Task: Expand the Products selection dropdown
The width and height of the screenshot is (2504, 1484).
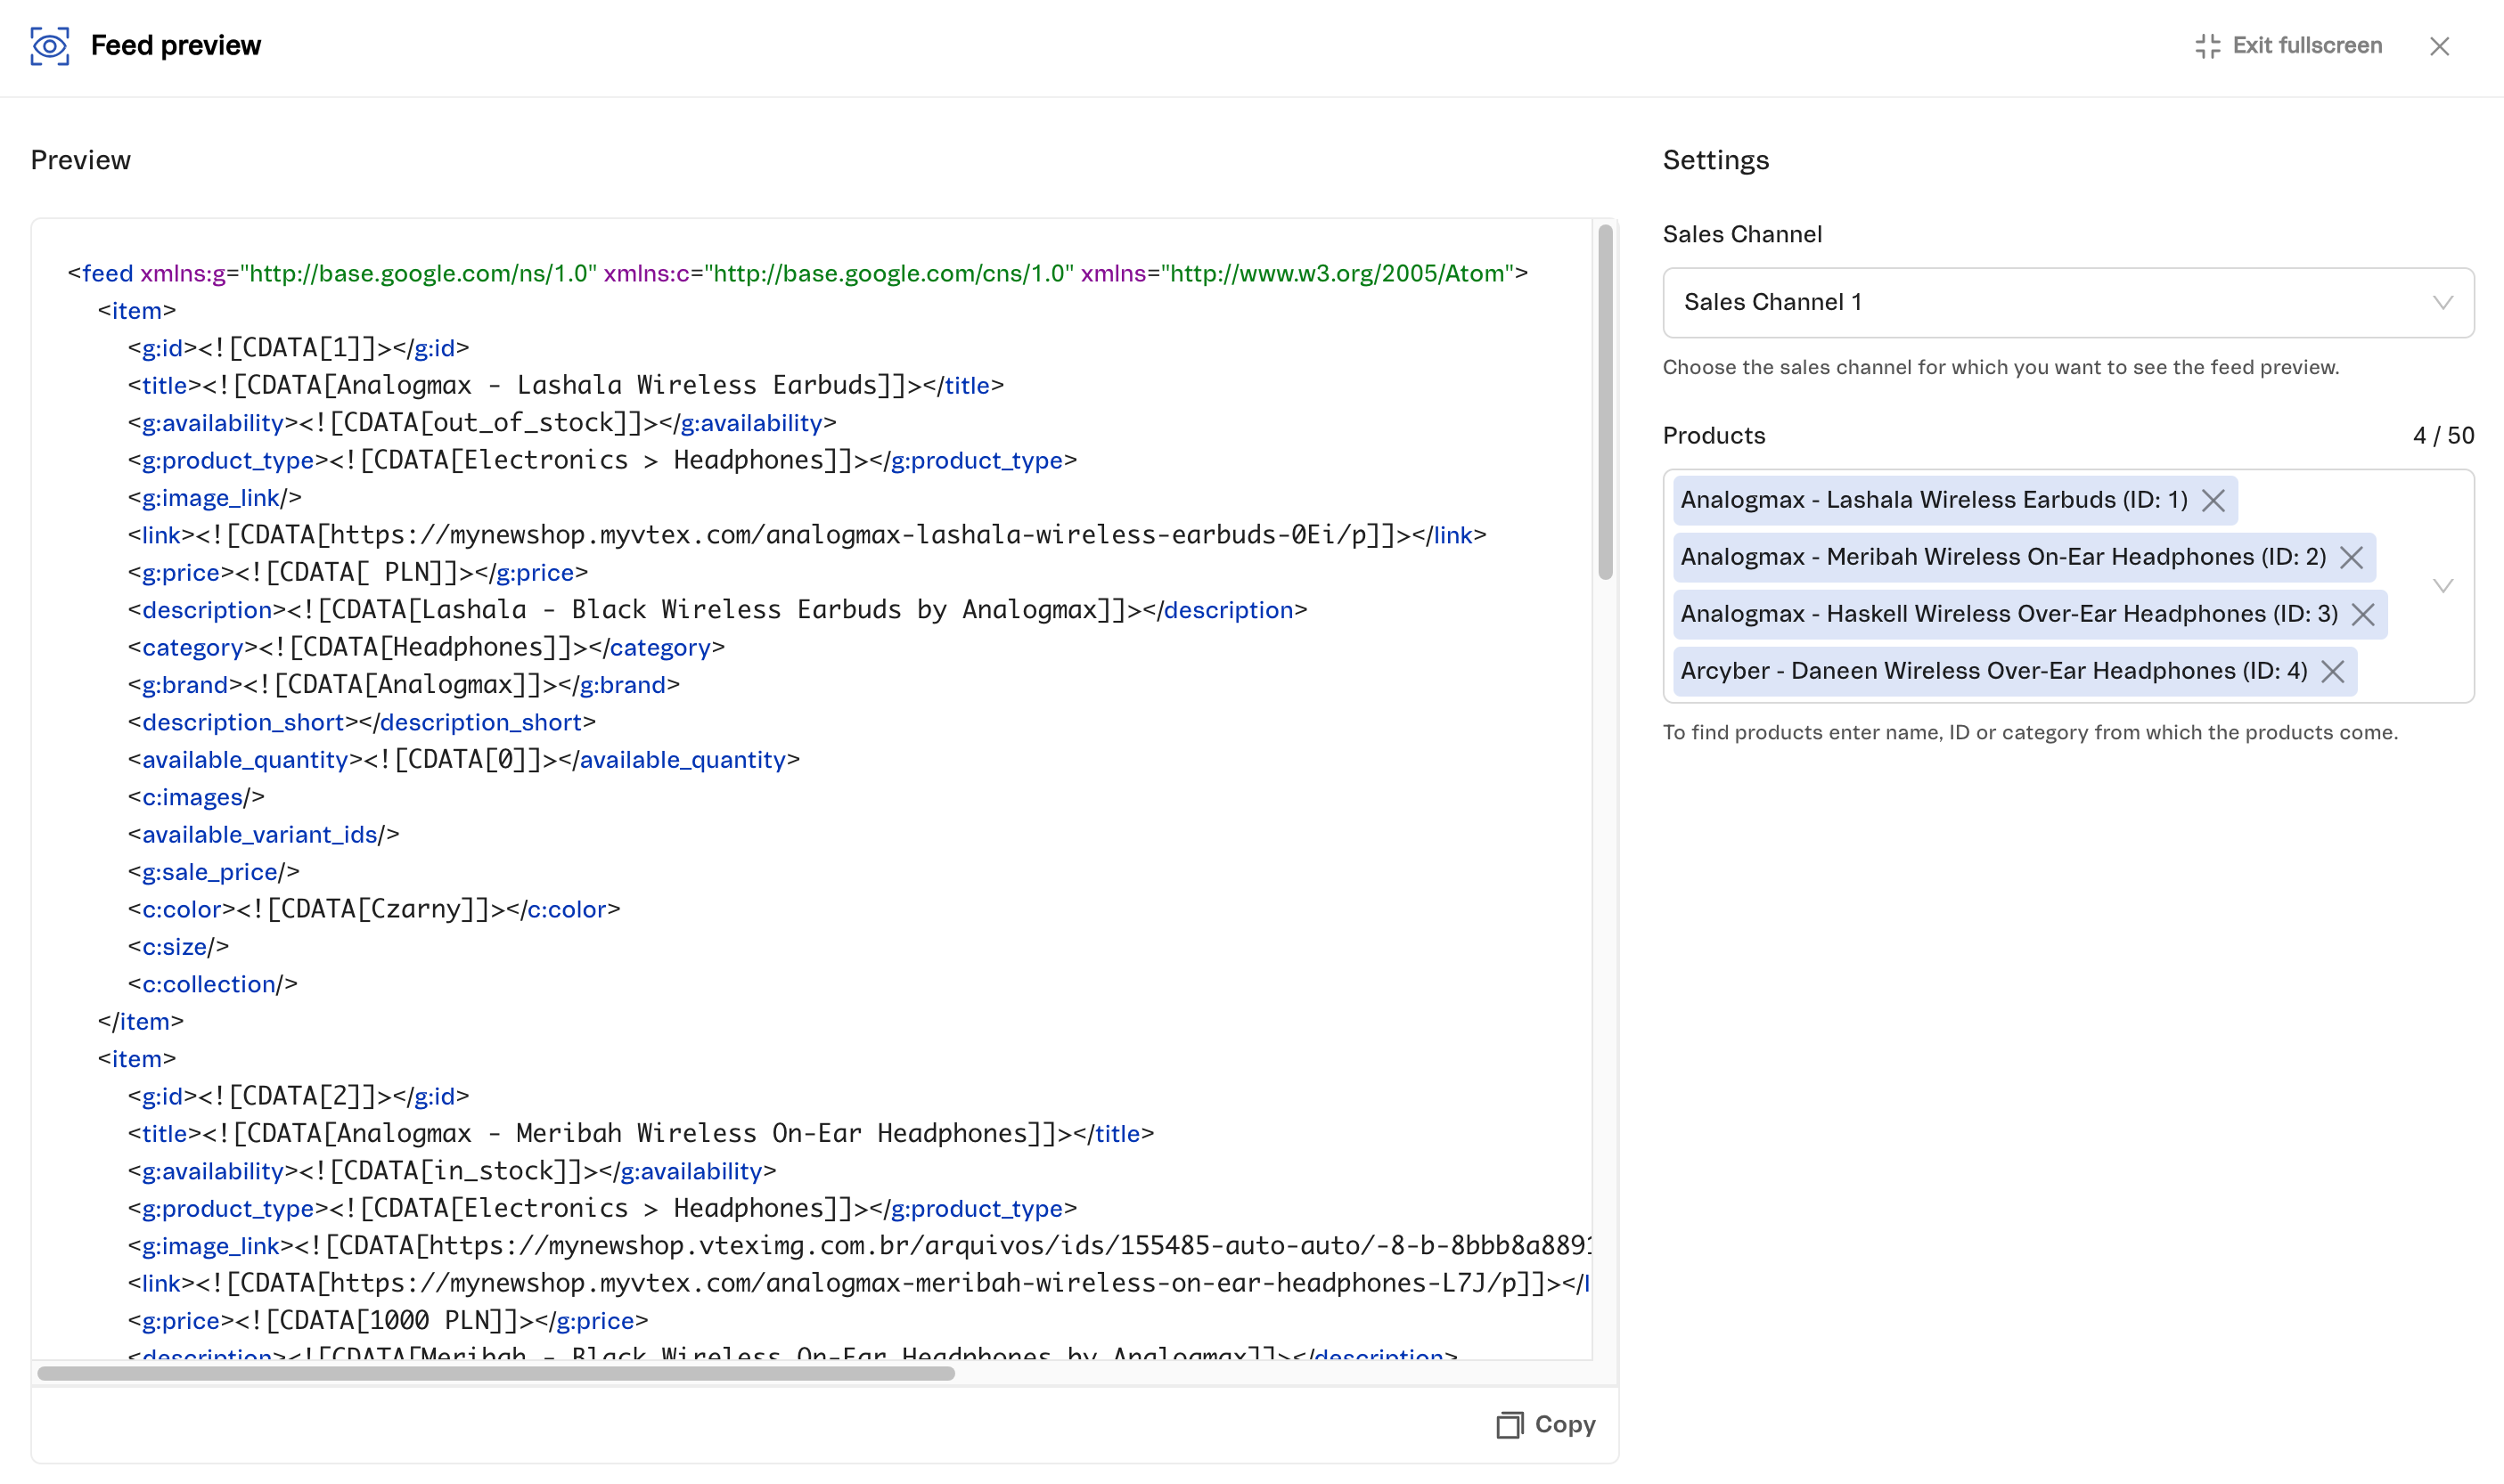Action: pos(2445,586)
